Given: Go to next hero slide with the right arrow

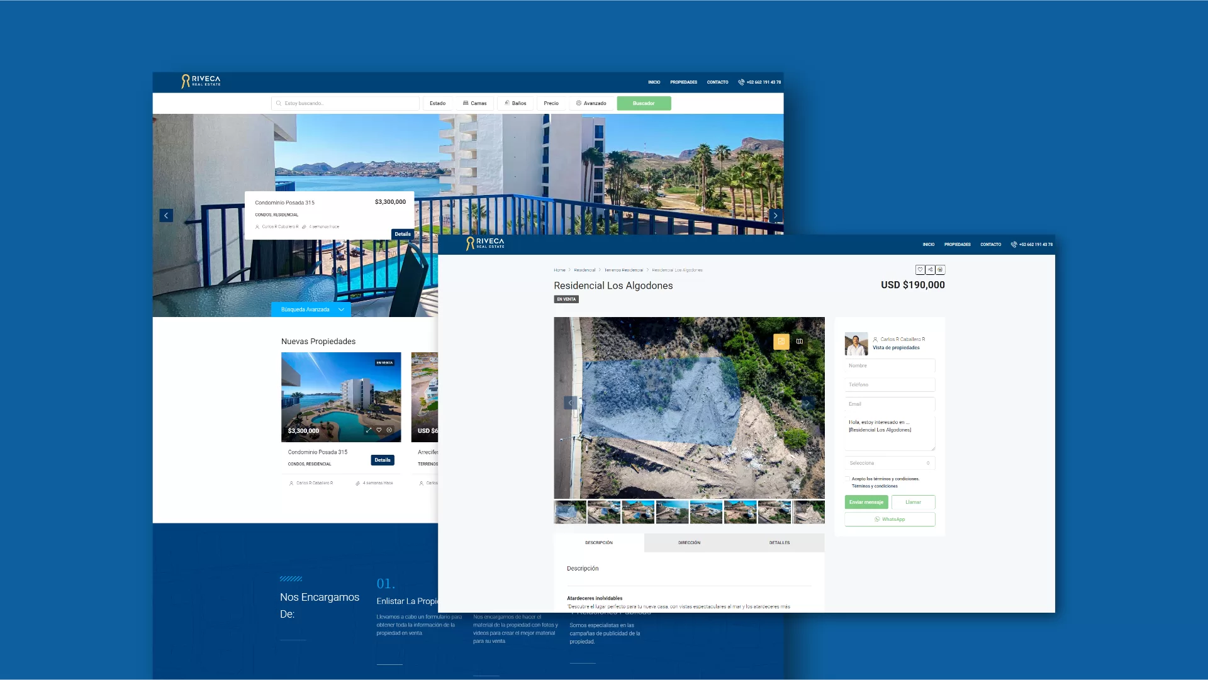Looking at the screenshot, I should coord(775,216).
